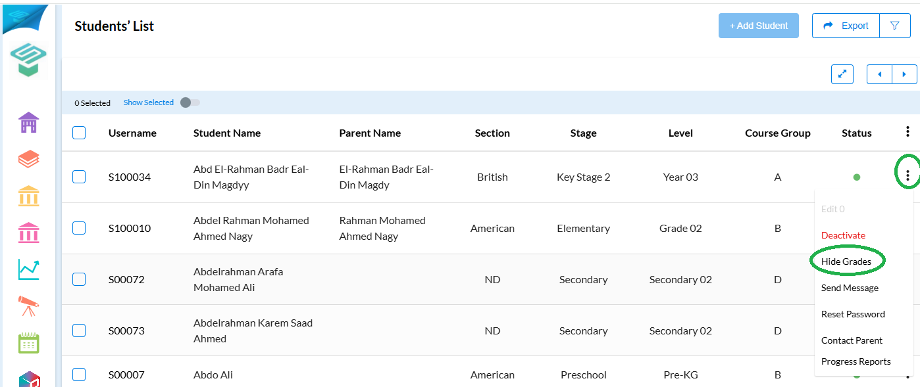Click the telescope sidebar icon
The width and height of the screenshot is (920, 387).
coord(28,306)
